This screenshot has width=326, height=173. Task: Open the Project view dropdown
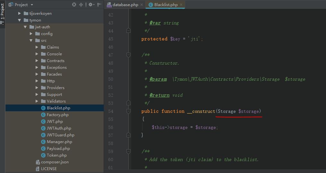(32, 5)
